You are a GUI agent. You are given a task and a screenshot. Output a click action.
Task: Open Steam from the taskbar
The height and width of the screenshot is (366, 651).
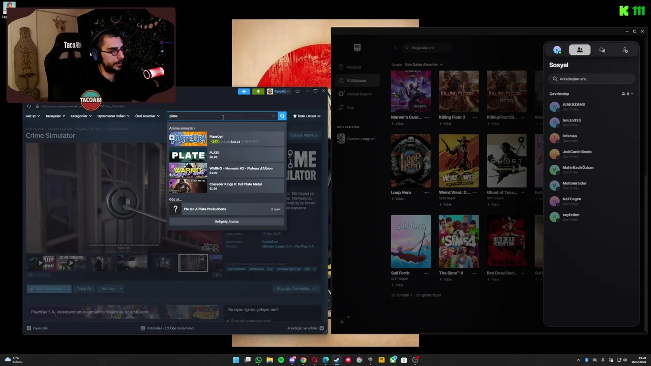pos(337,360)
